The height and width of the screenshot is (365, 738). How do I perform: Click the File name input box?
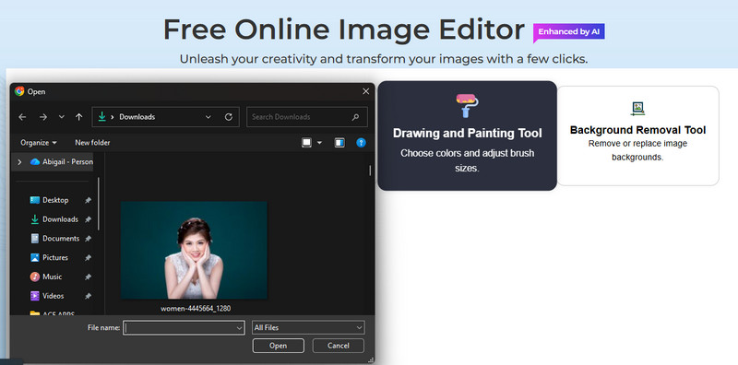(x=184, y=328)
